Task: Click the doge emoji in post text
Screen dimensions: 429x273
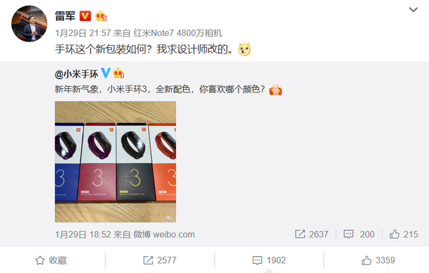Action: 244,49
